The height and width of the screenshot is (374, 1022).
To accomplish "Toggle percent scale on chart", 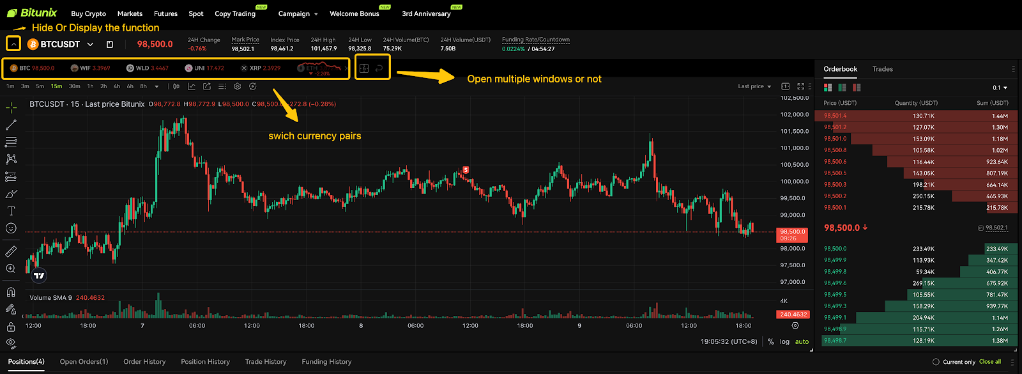I will pyautogui.click(x=771, y=342).
